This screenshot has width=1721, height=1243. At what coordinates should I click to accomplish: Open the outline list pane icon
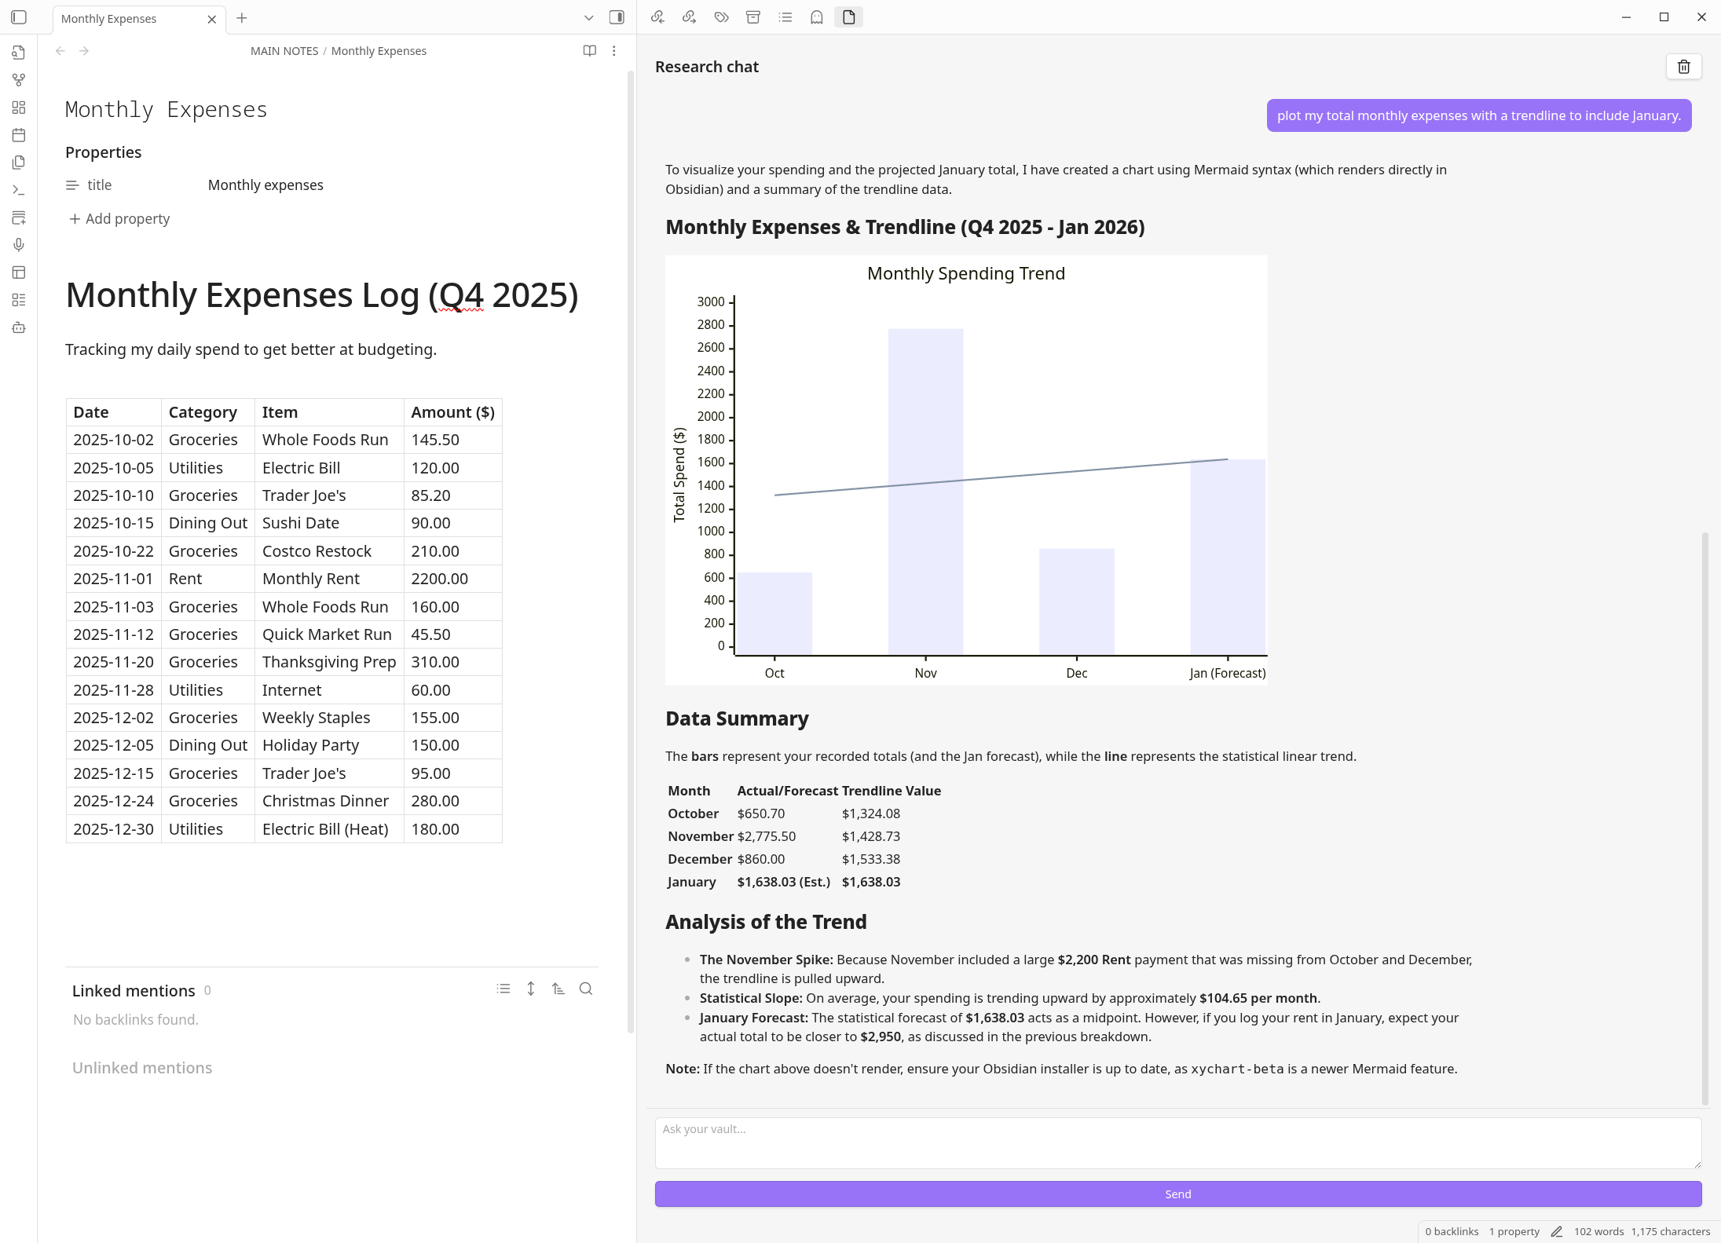click(x=785, y=17)
